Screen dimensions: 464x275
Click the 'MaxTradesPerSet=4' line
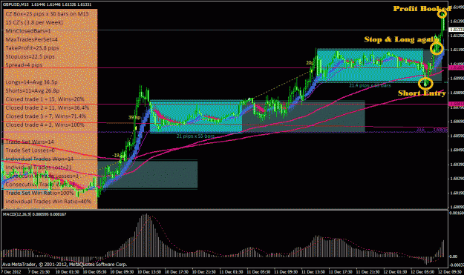tap(31, 39)
